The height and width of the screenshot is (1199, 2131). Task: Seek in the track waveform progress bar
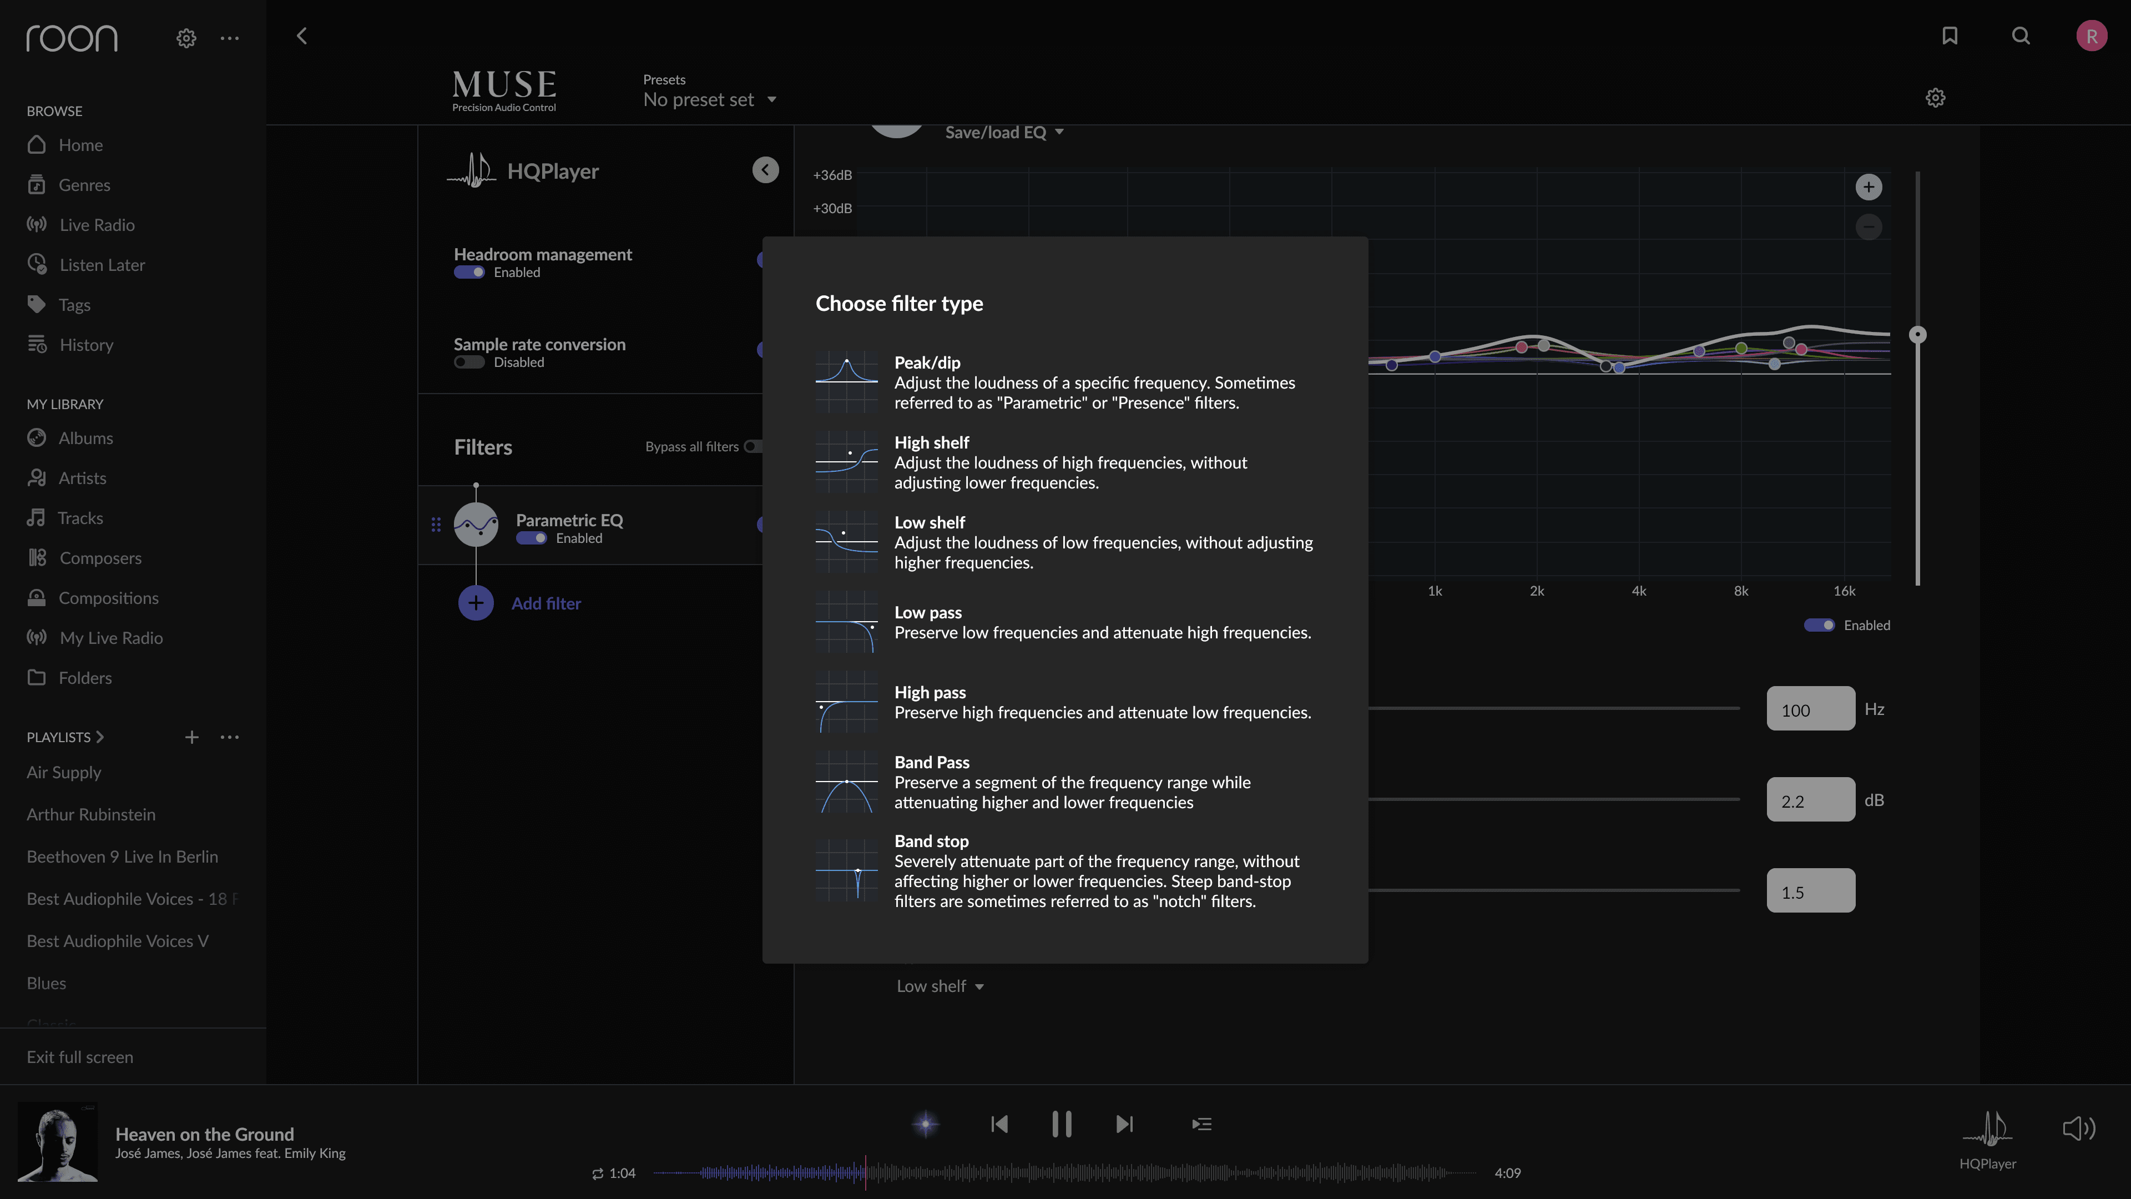pos(1065,1173)
